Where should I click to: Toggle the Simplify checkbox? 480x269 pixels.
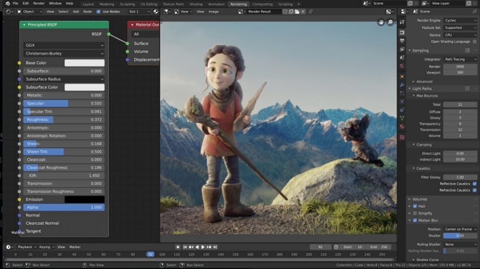[415, 213]
